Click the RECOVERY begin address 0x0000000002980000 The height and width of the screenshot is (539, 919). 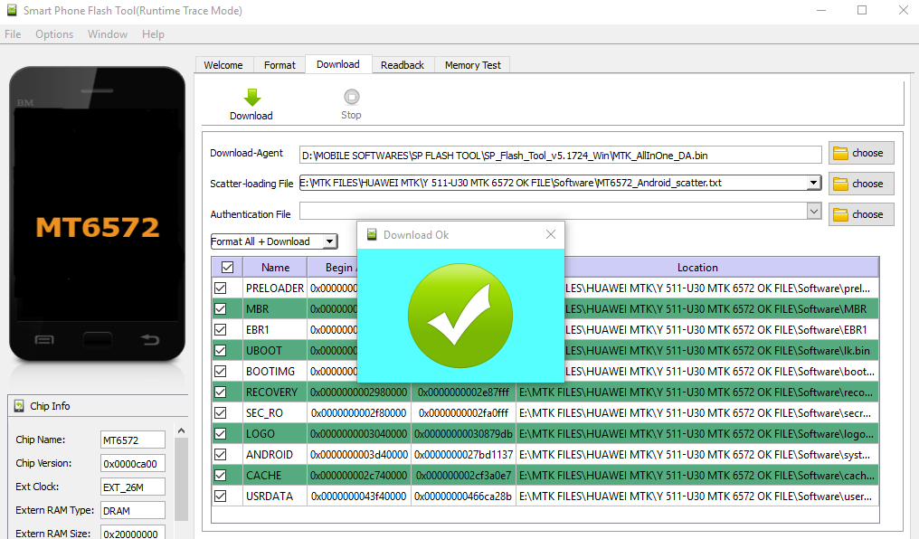click(x=359, y=392)
